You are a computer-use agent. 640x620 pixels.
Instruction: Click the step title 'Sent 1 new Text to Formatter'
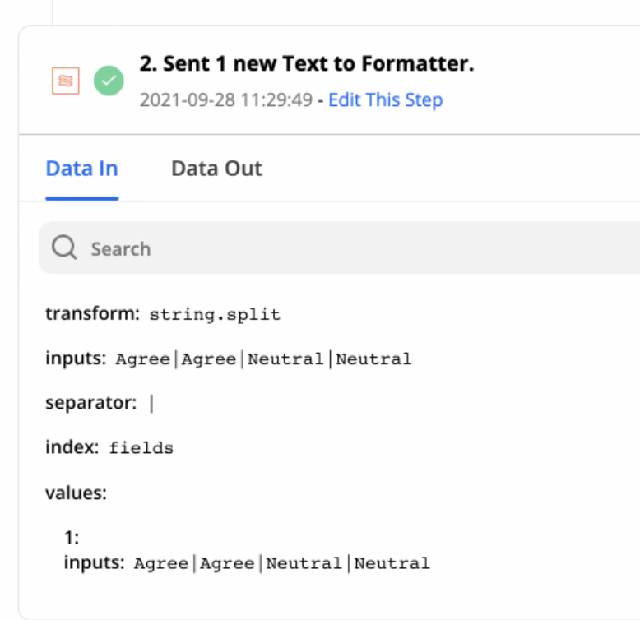tap(306, 64)
